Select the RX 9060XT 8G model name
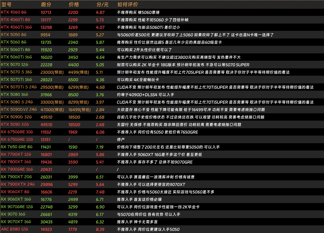The height and width of the screenshot is (233, 324). point(15,192)
